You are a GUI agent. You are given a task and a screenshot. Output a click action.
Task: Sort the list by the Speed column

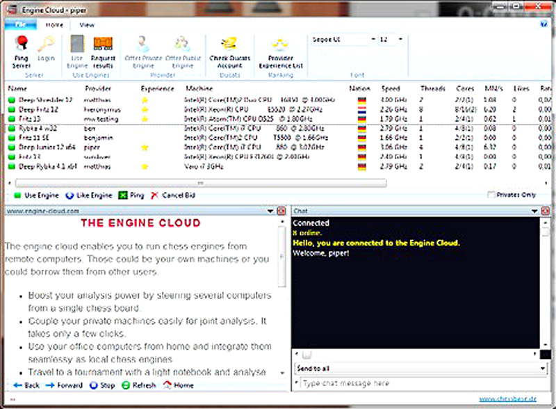point(391,88)
